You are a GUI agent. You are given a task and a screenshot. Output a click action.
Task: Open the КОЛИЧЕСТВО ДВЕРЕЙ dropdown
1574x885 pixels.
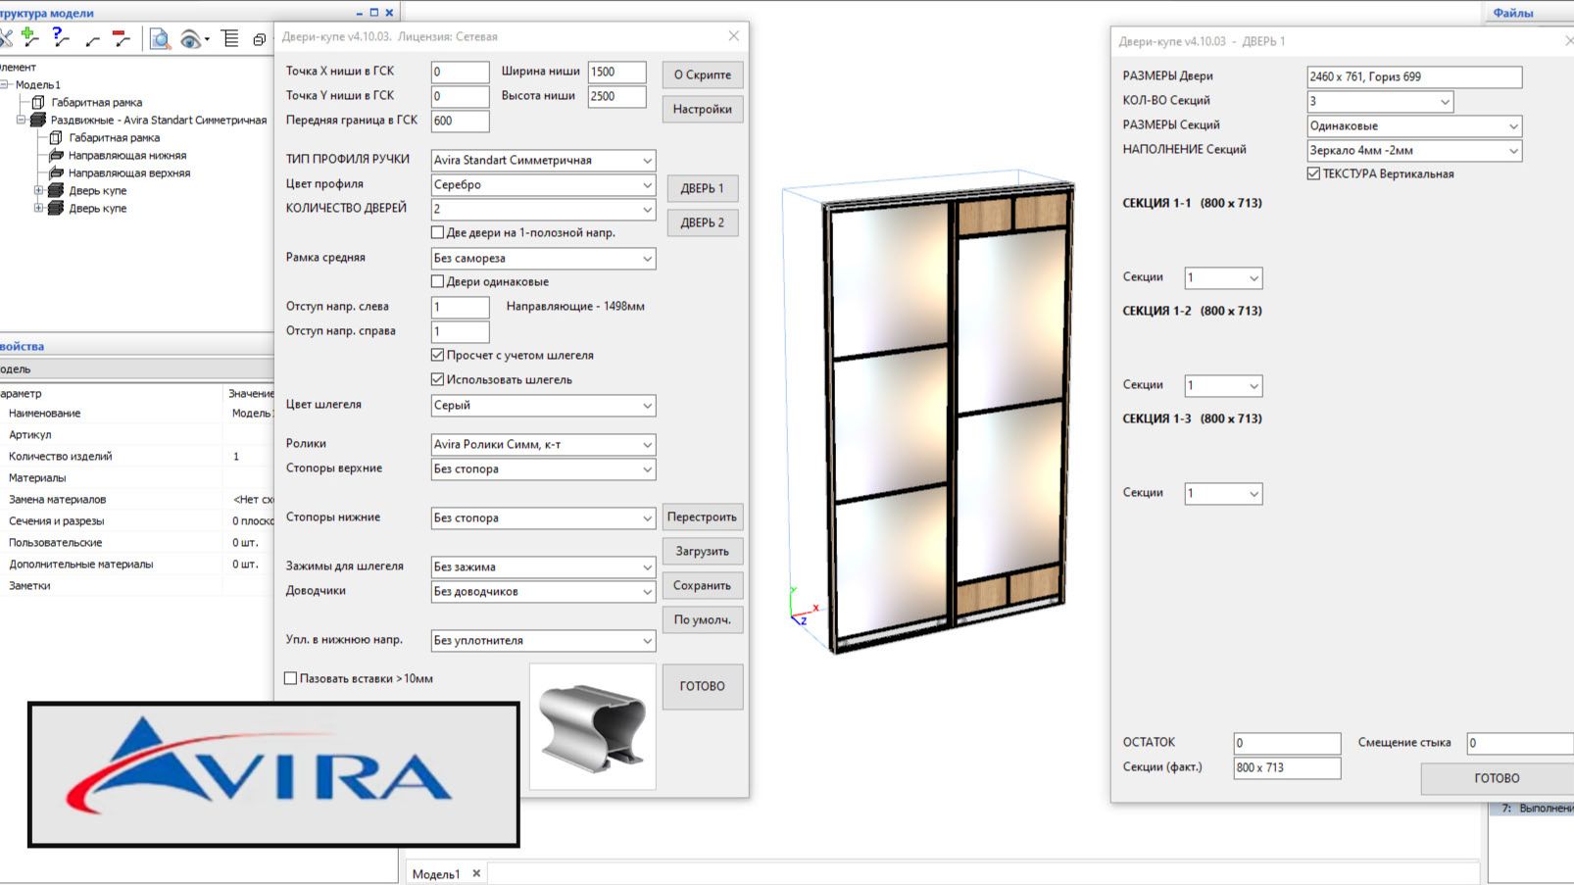click(543, 209)
